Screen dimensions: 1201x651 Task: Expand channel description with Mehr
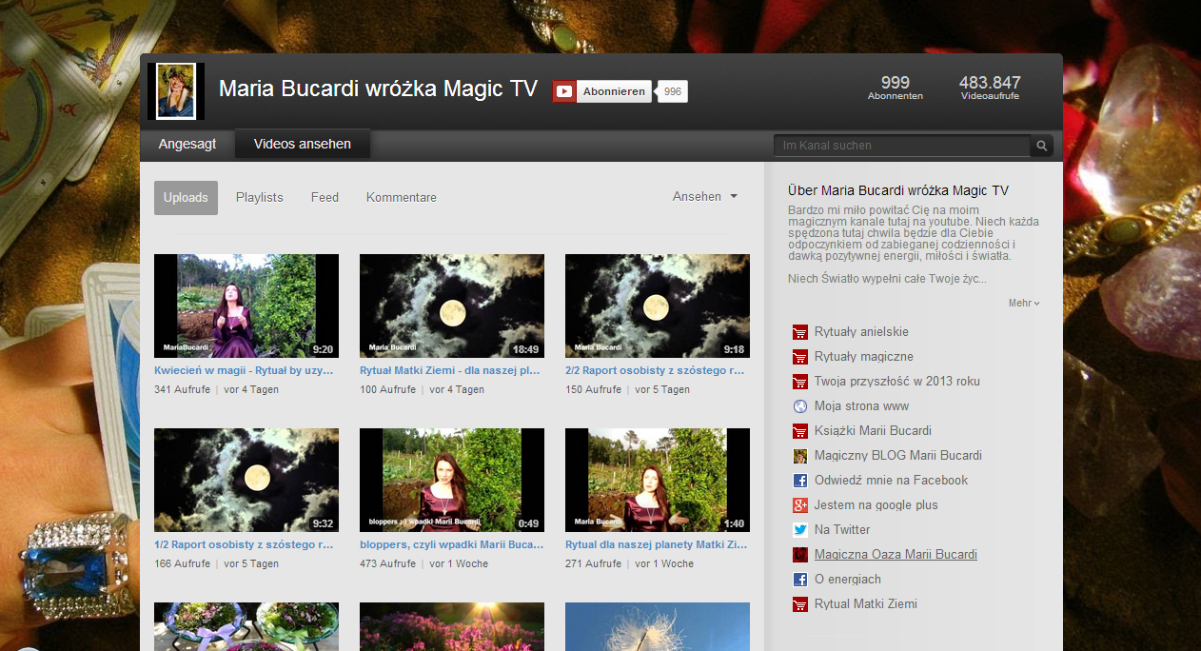point(1024,303)
